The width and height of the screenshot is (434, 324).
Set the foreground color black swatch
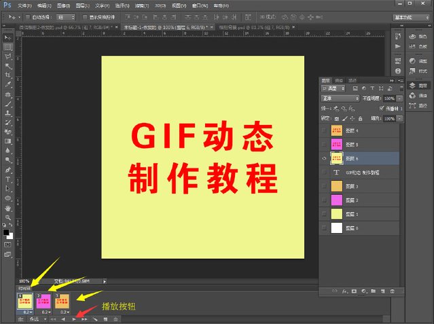click(x=6, y=232)
